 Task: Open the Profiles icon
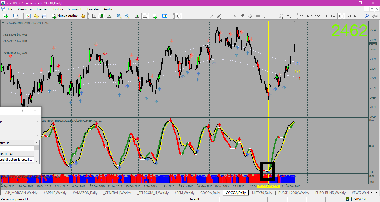[16, 16]
